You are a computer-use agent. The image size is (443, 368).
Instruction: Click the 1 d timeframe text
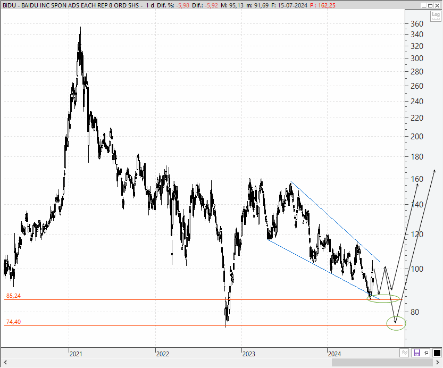click(x=150, y=5)
